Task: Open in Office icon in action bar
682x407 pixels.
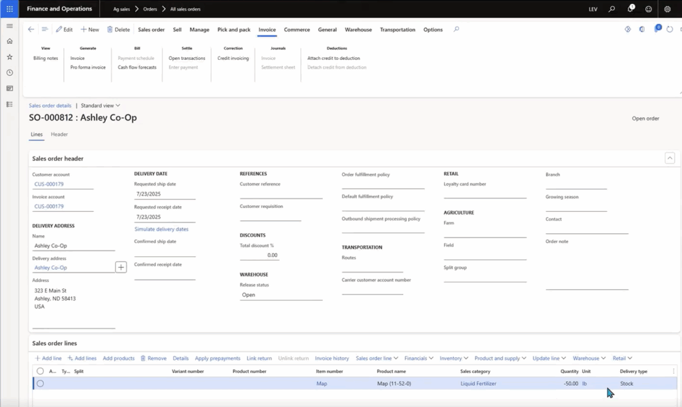Action: pyautogui.click(x=642, y=29)
